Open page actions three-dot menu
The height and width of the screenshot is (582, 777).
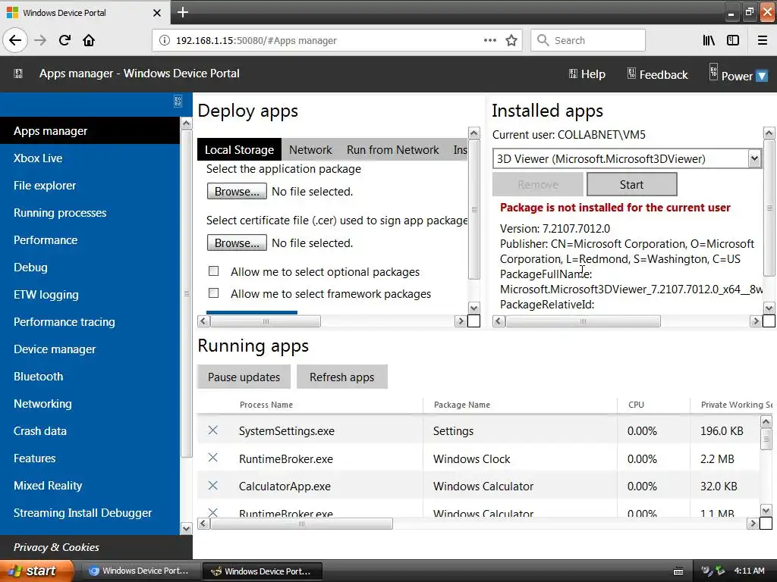point(489,40)
